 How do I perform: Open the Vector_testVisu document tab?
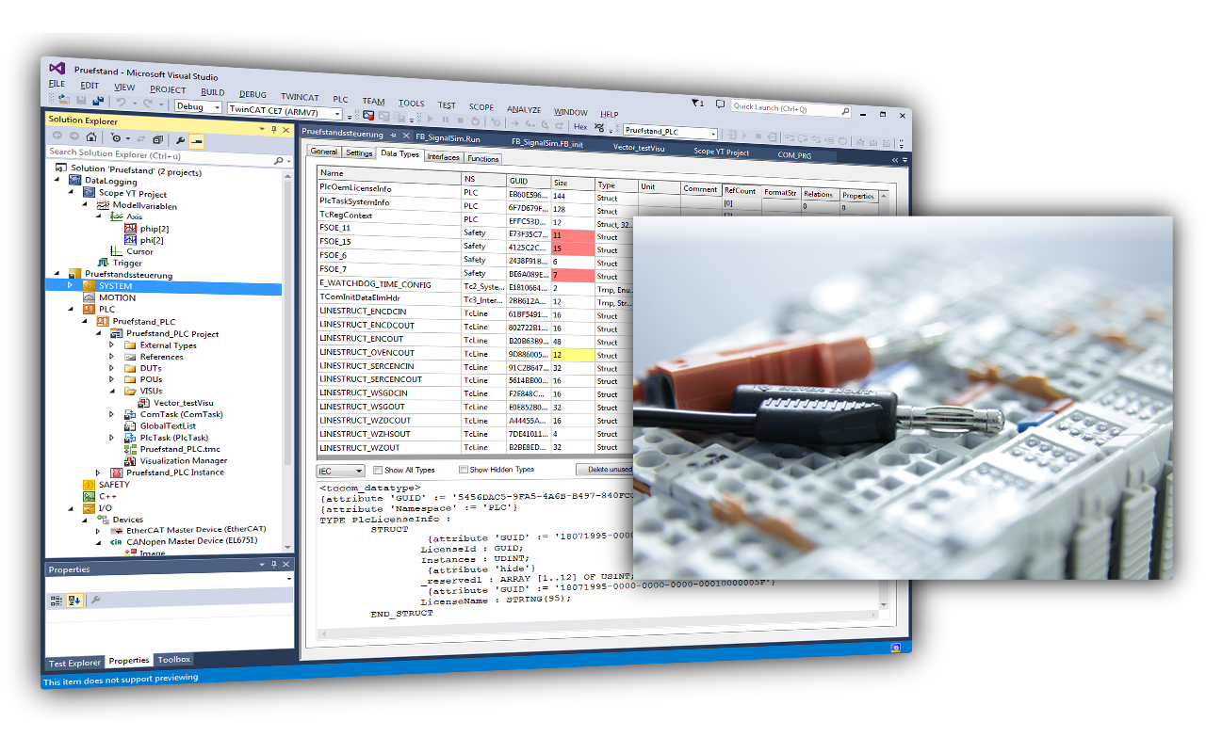pyautogui.click(x=640, y=148)
